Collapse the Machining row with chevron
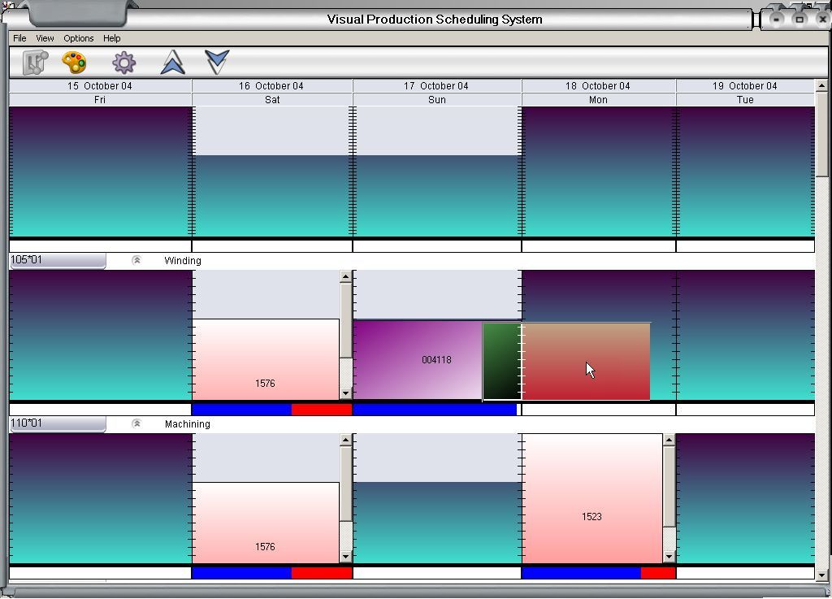The height and width of the screenshot is (599, 832). click(136, 424)
